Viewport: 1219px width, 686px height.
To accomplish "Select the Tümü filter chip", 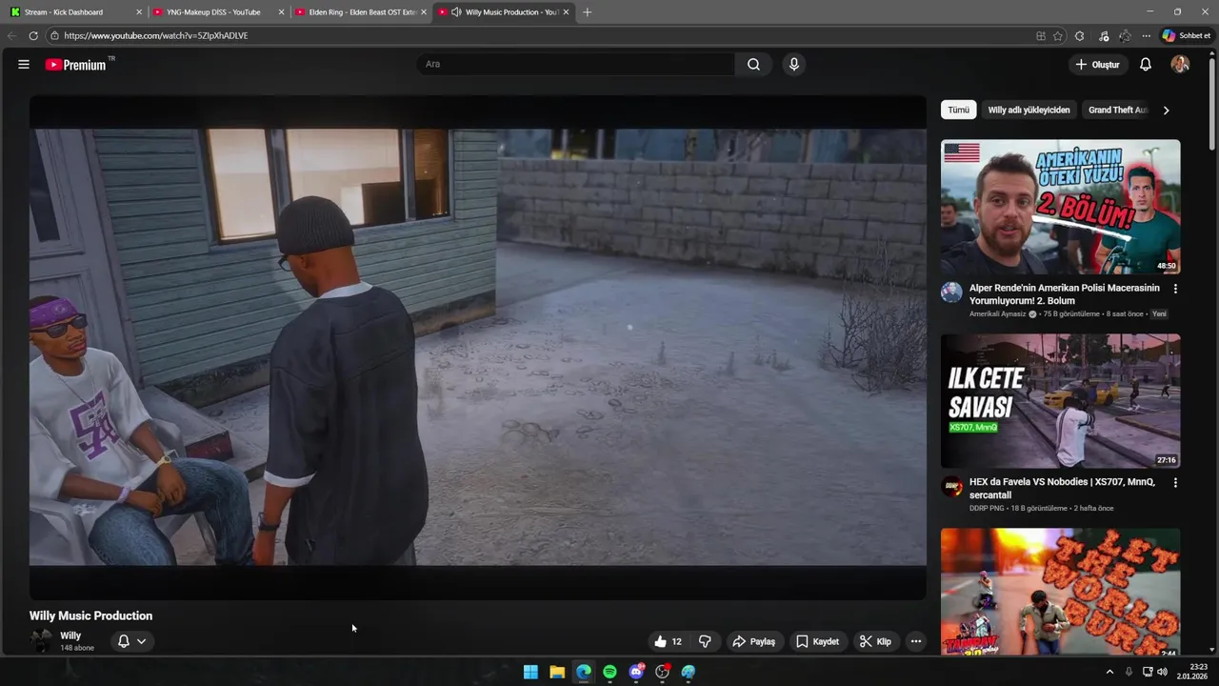I will click(x=959, y=110).
